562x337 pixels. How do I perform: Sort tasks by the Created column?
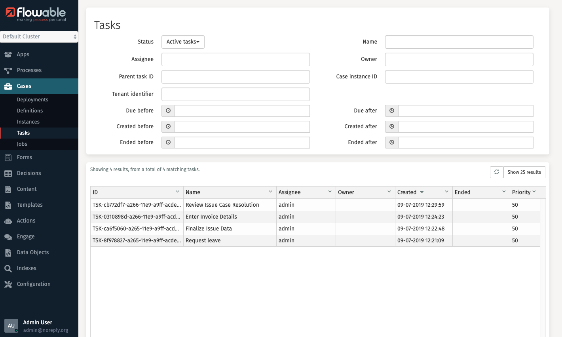pos(407,192)
